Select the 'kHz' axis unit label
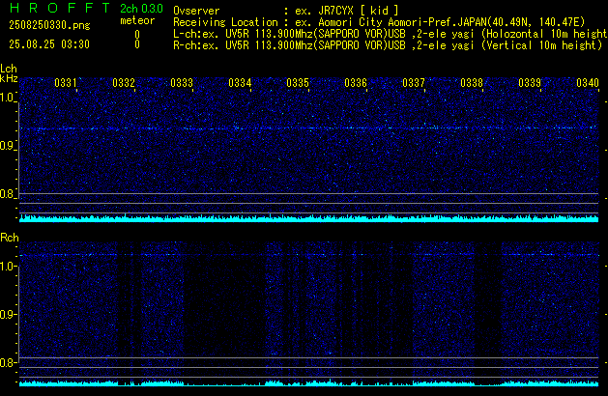Viewport: 608px width, 396px height. tap(9, 78)
